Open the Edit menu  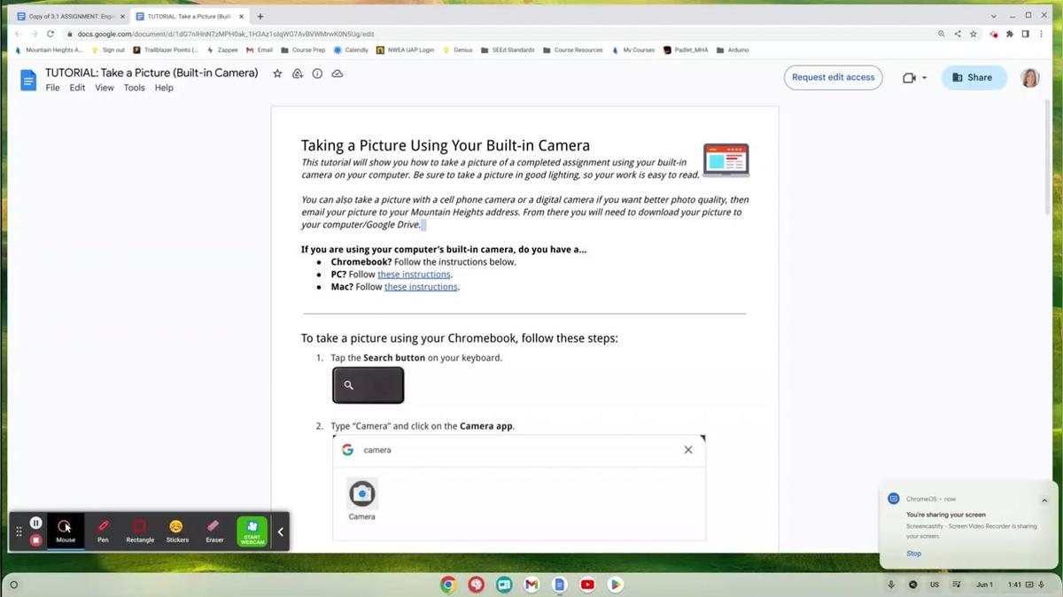(x=78, y=88)
